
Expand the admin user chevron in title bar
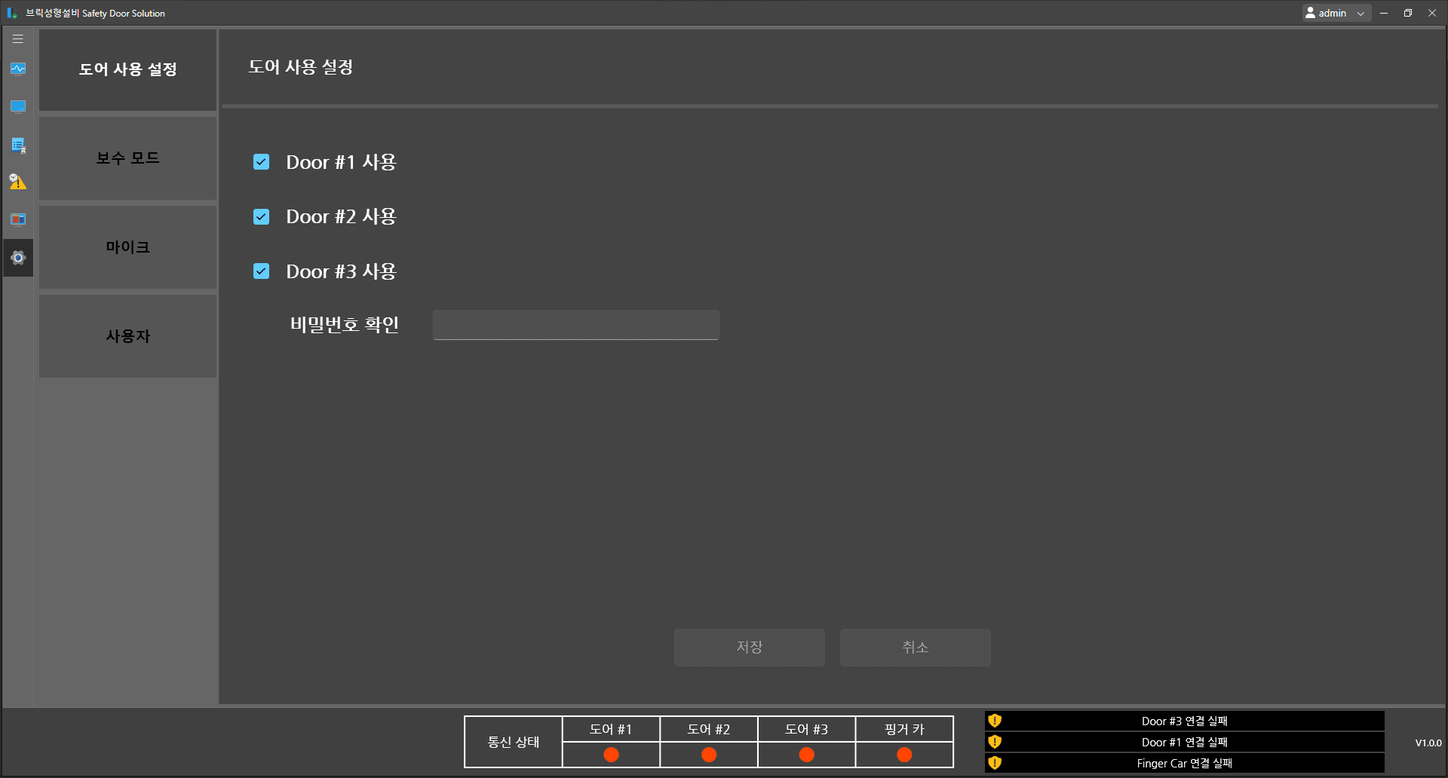point(1360,13)
